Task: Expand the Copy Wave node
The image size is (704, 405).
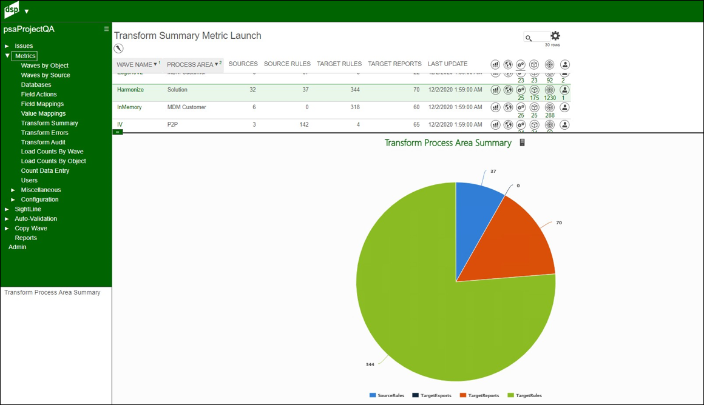Action: click(7, 229)
